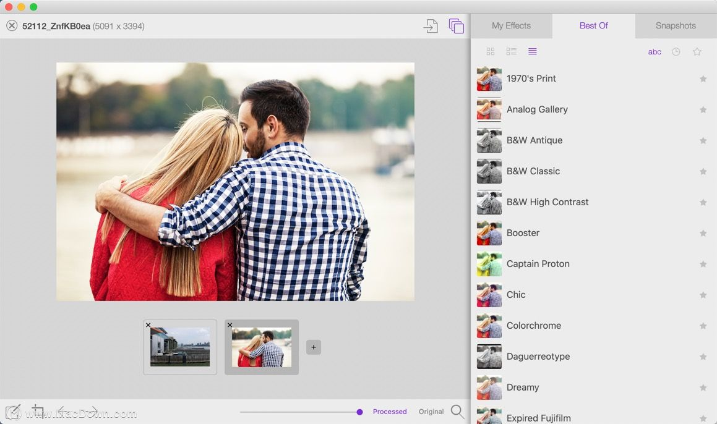Select the compact list view icon
This screenshot has height=424, width=717.
[x=533, y=52]
